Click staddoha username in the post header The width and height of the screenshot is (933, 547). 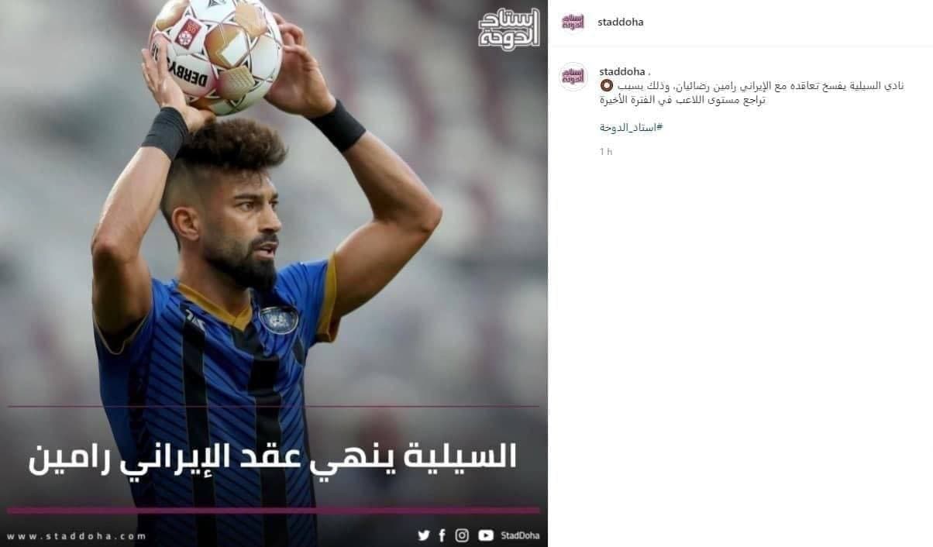pyautogui.click(x=621, y=22)
